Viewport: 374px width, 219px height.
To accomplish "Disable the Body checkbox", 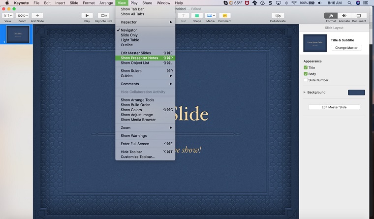I will 306,74.
